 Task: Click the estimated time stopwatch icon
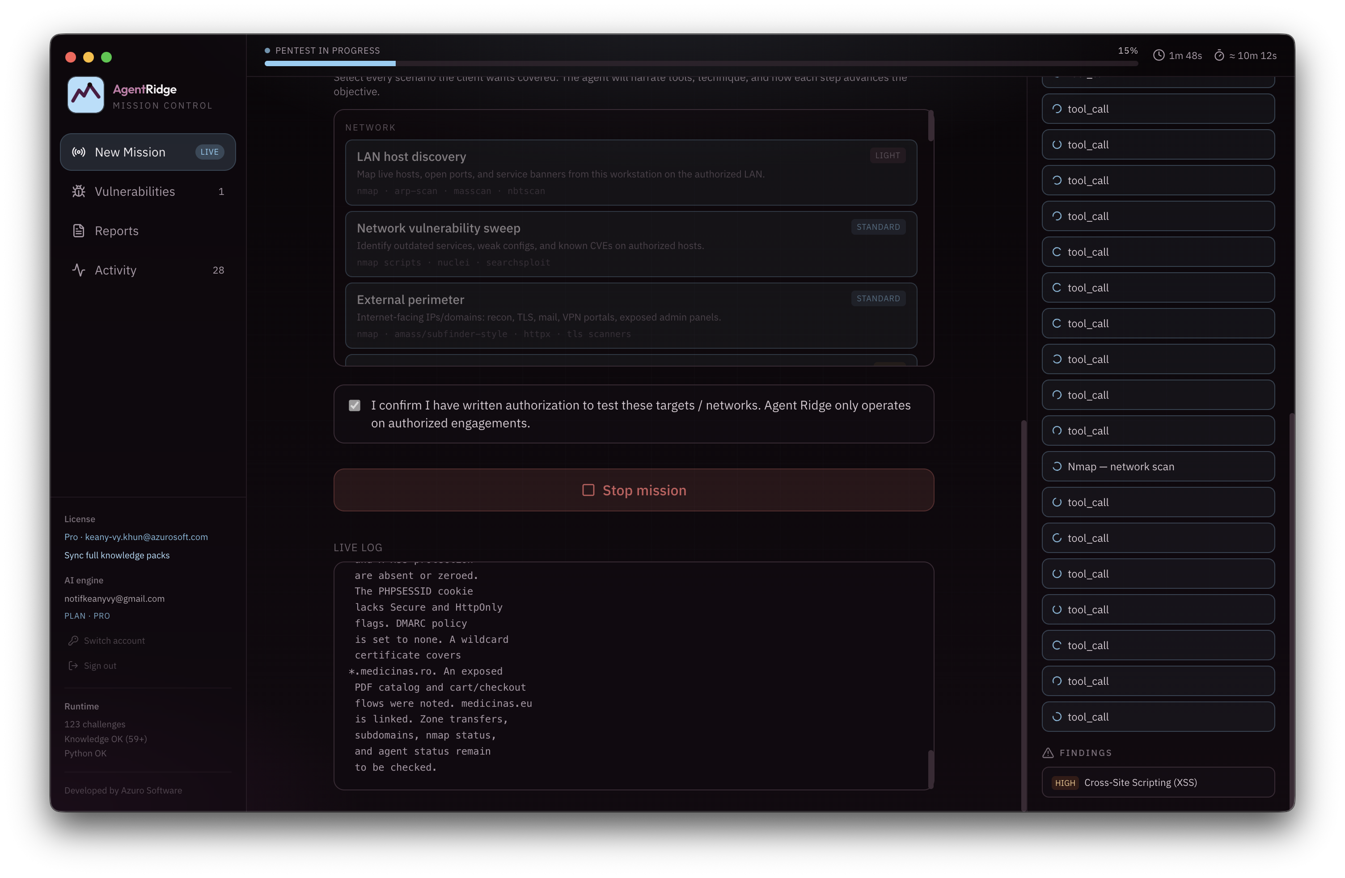point(1219,55)
